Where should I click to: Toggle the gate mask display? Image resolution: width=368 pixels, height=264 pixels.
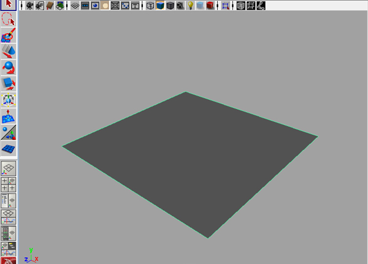105,6
